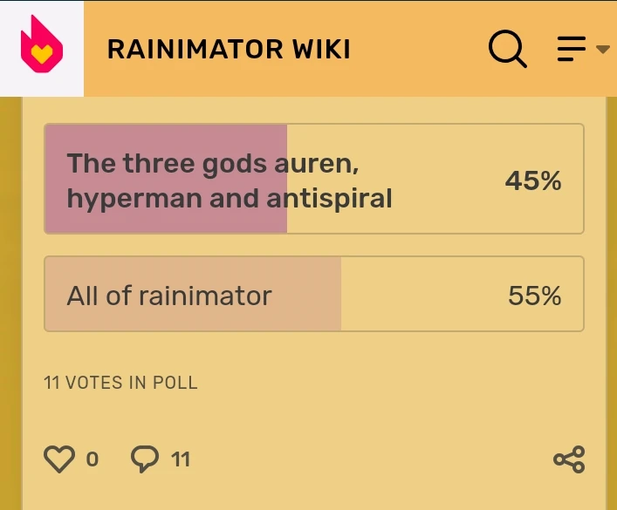Click the Fandom heart-flame logo
Screen dimensions: 617x510
tap(41, 48)
